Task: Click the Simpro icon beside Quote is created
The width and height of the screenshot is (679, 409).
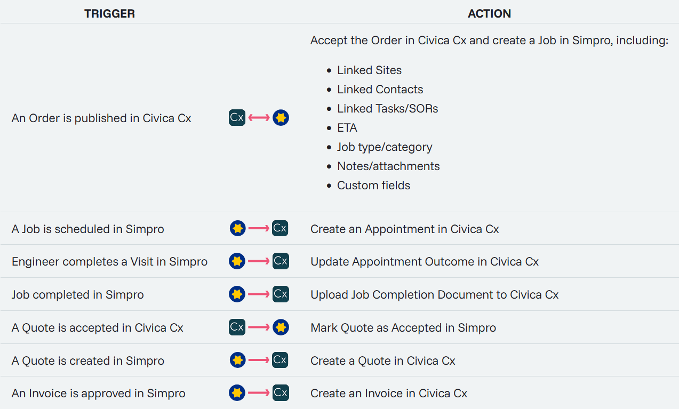Action: [x=237, y=360]
